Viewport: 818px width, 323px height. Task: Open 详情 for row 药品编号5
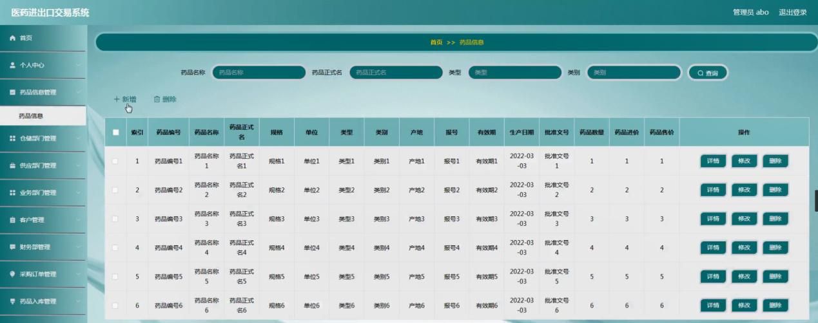point(713,277)
